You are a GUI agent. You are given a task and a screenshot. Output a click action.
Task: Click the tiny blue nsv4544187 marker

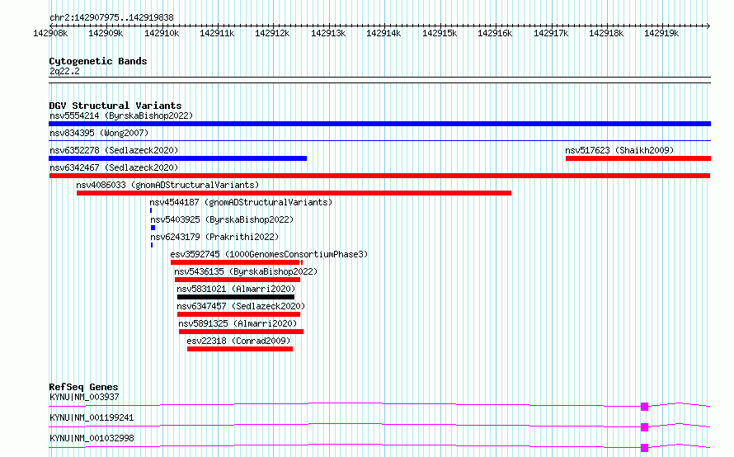point(151,210)
